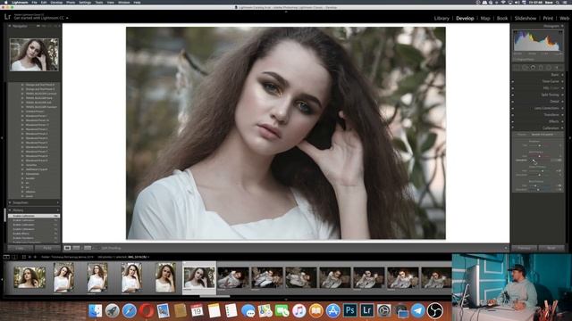This screenshot has width=572, height=321.
Task: Click the Previous button
Action: pyautogui.click(x=525, y=248)
